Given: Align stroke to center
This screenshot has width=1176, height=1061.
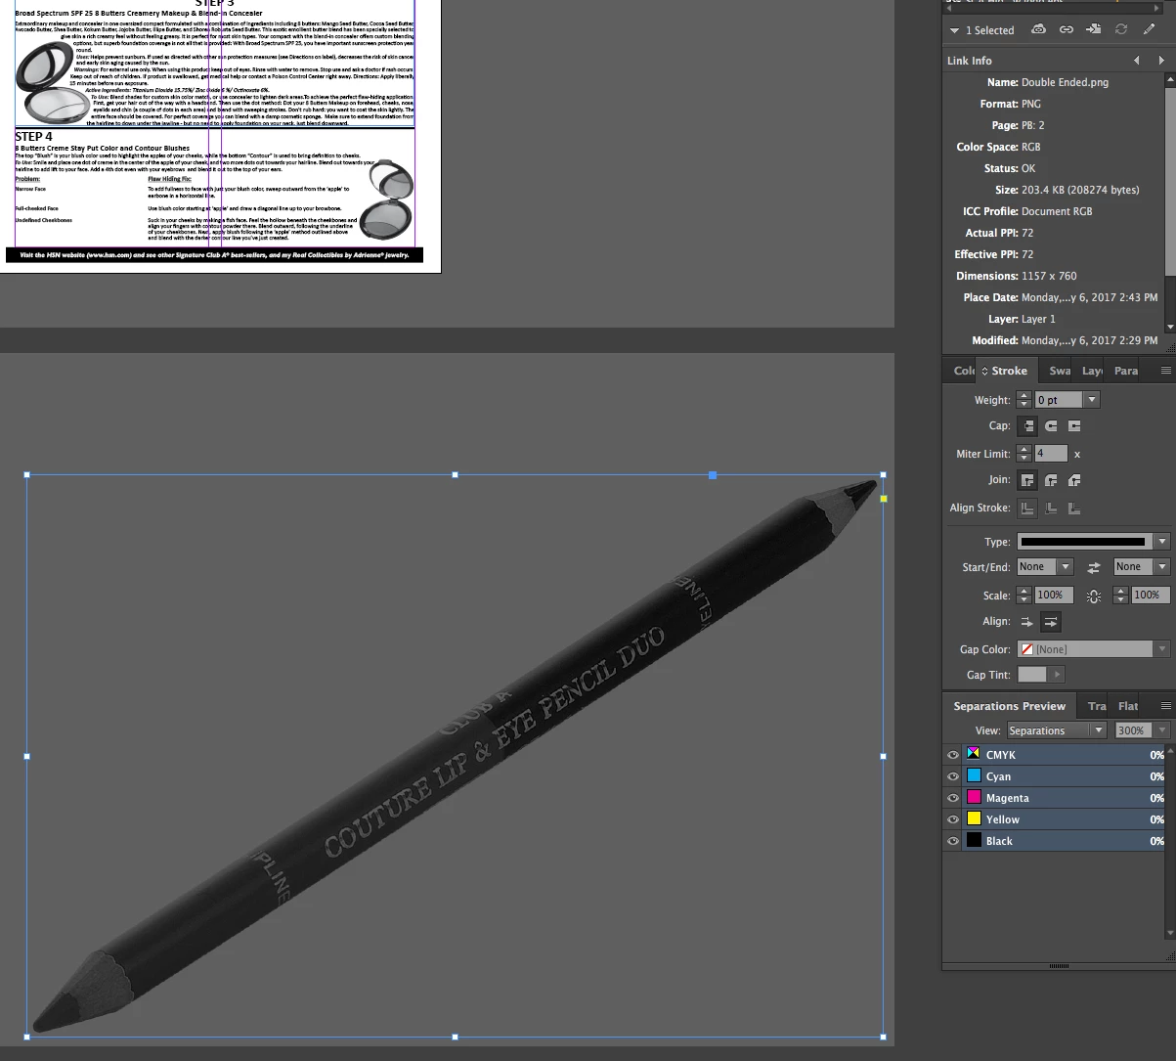Looking at the screenshot, I should coord(1027,508).
